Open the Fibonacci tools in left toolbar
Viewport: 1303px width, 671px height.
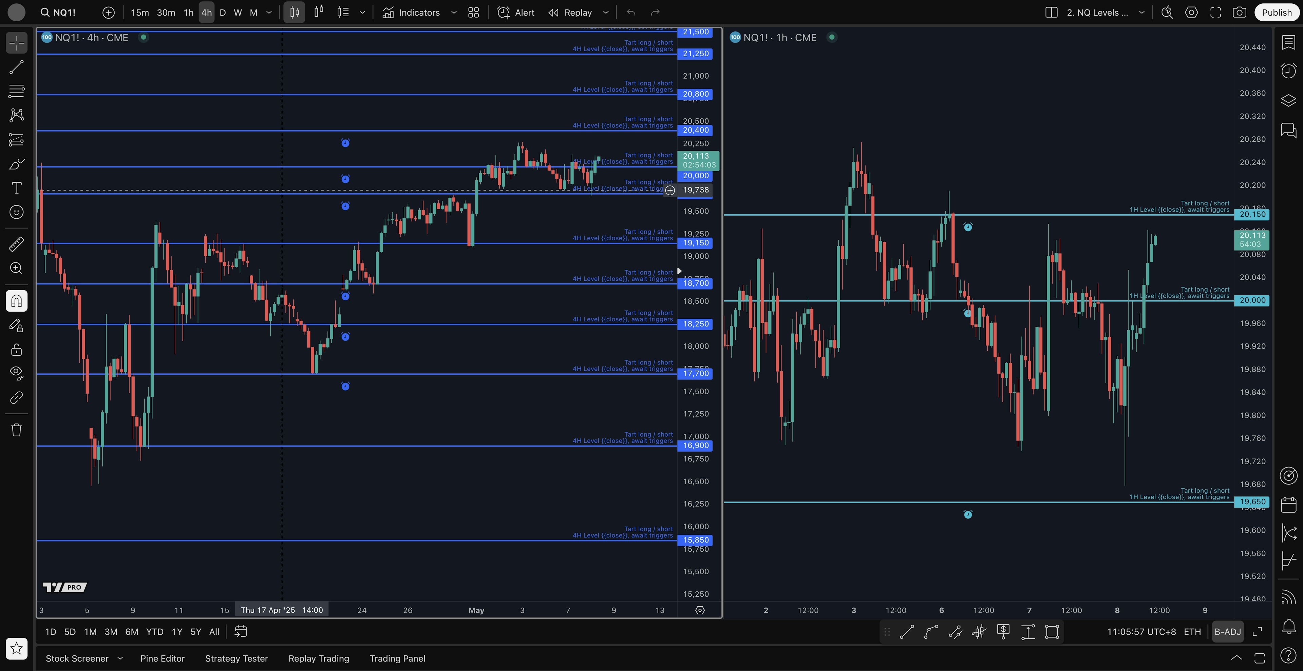[16, 92]
